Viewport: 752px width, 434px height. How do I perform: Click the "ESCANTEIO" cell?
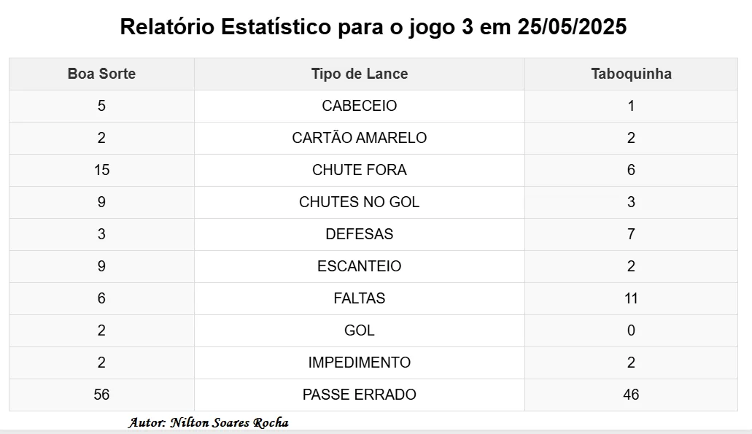[359, 266]
